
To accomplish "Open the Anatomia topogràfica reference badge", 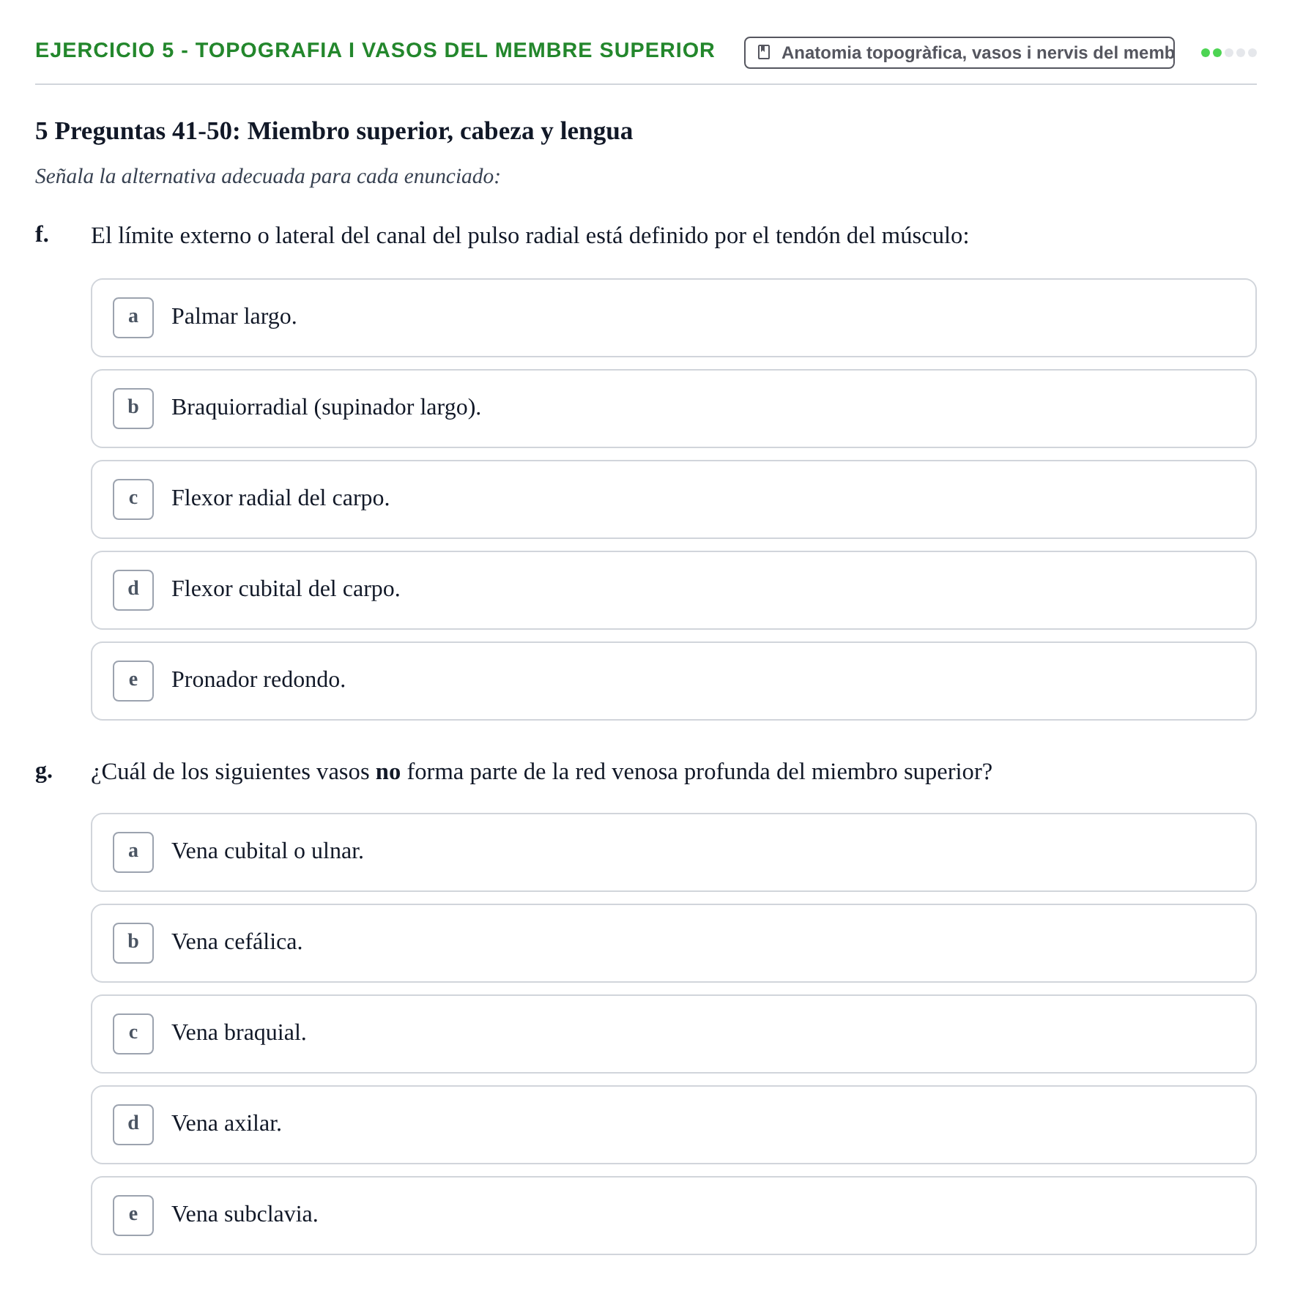I will (x=959, y=53).
